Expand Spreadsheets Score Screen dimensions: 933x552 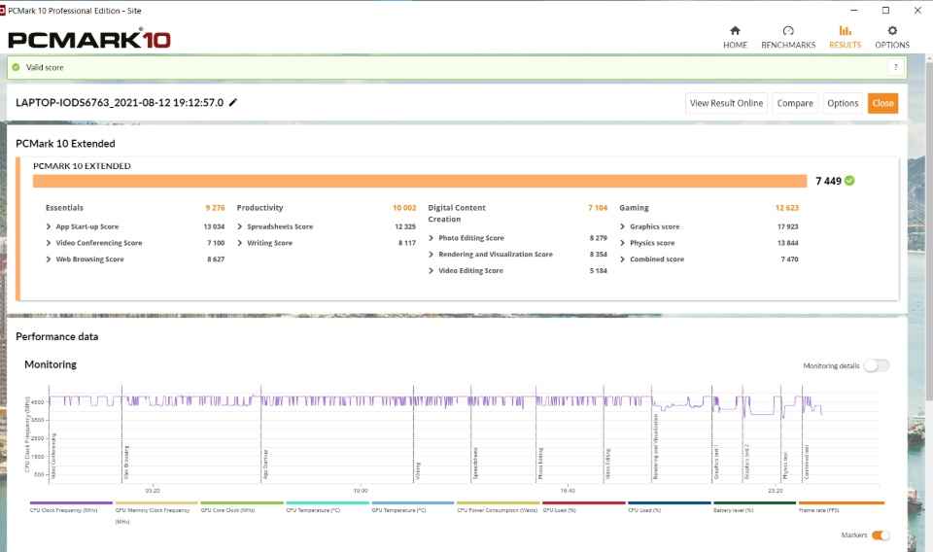(x=239, y=226)
